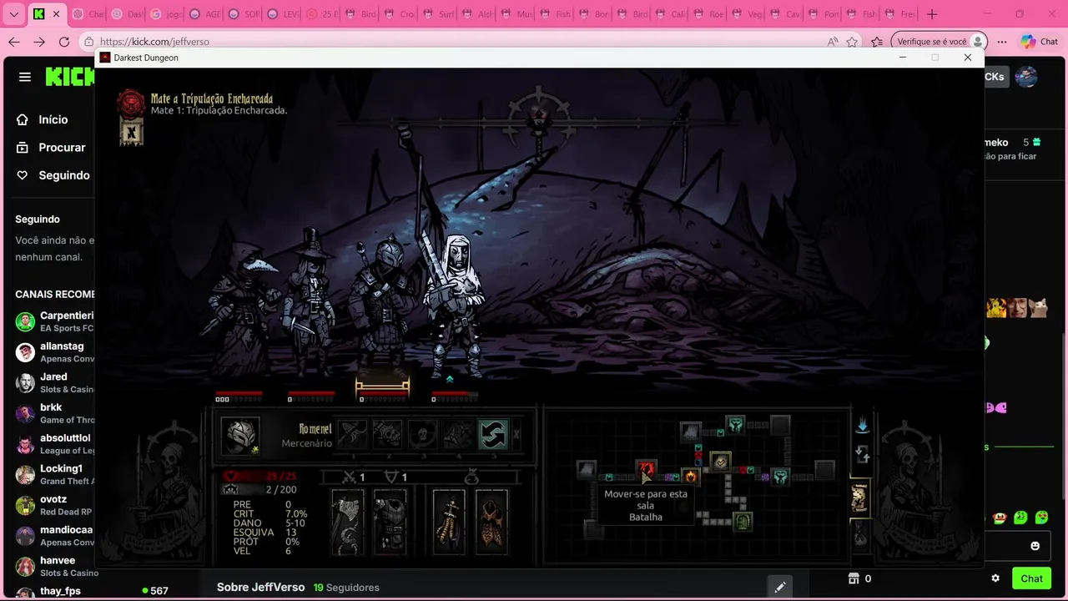
Task: Select the highlighted swap-position skill icon
Action: 492,434
